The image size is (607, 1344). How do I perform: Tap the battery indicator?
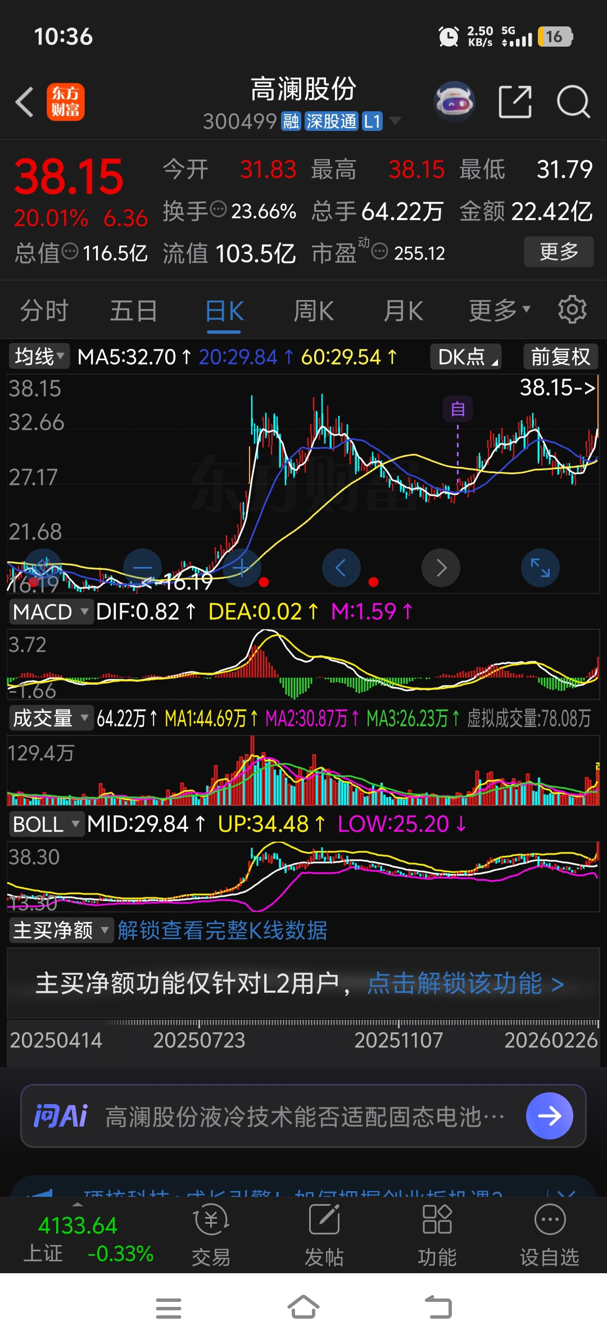555,37
